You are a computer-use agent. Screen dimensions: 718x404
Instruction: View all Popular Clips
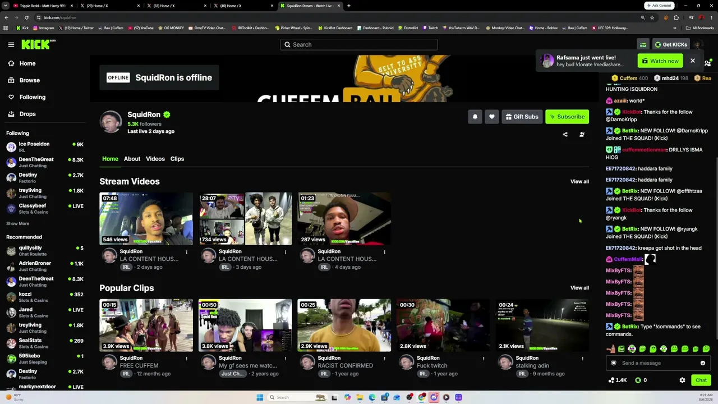point(579,288)
